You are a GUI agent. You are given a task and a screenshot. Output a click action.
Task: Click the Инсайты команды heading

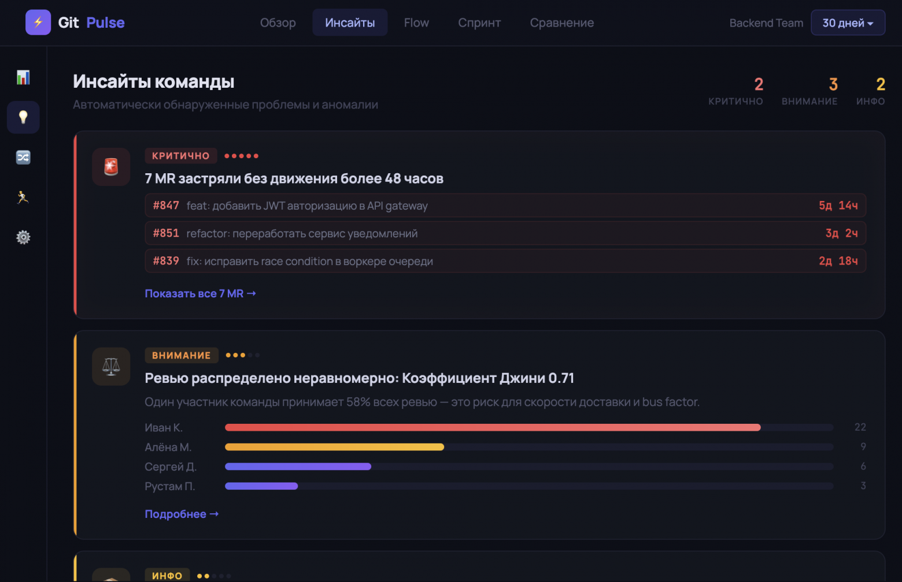154,81
